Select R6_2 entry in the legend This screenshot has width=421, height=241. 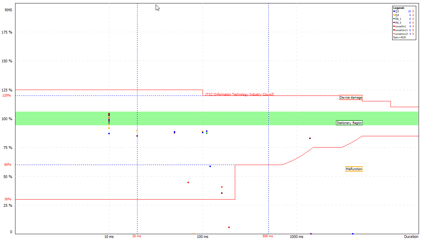(x=404, y=23)
